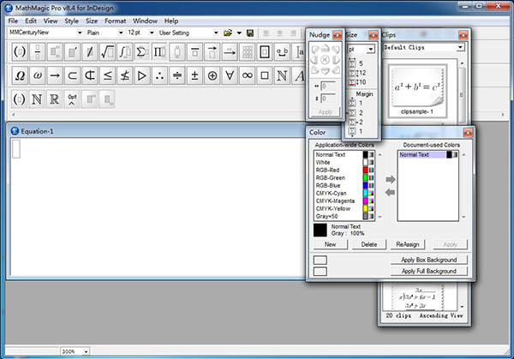Click the green save icon in the toolbar

248,33
